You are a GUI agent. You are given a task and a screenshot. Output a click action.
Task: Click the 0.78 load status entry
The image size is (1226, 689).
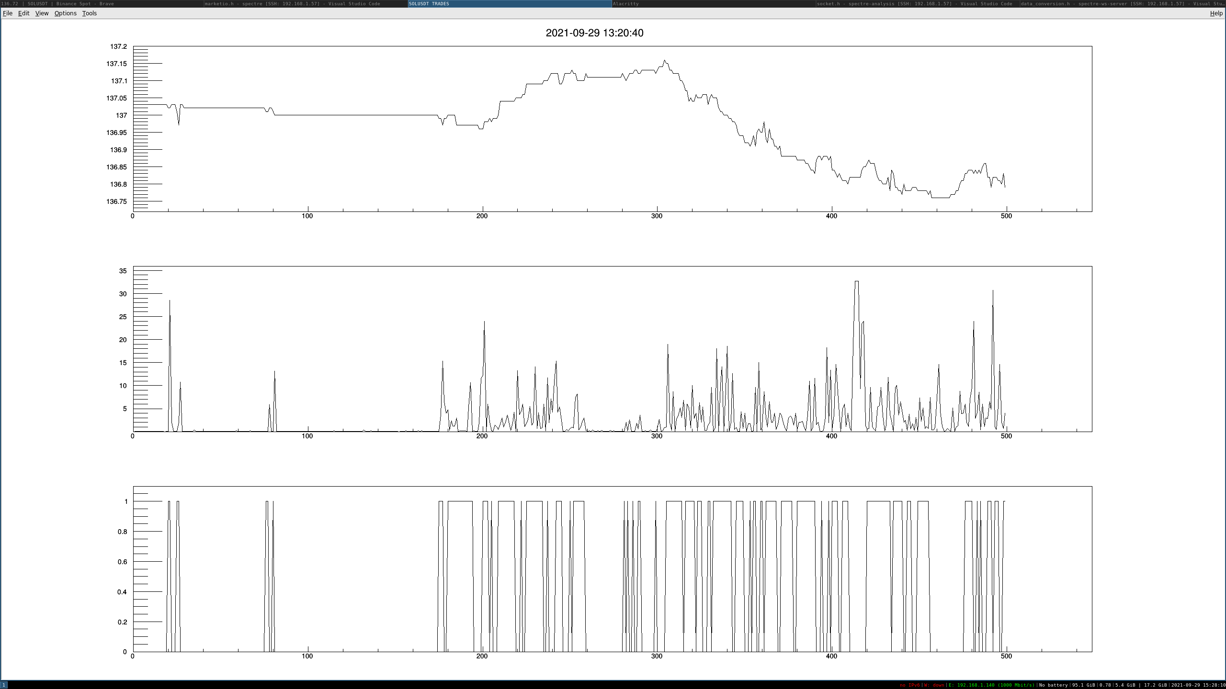(1105, 685)
